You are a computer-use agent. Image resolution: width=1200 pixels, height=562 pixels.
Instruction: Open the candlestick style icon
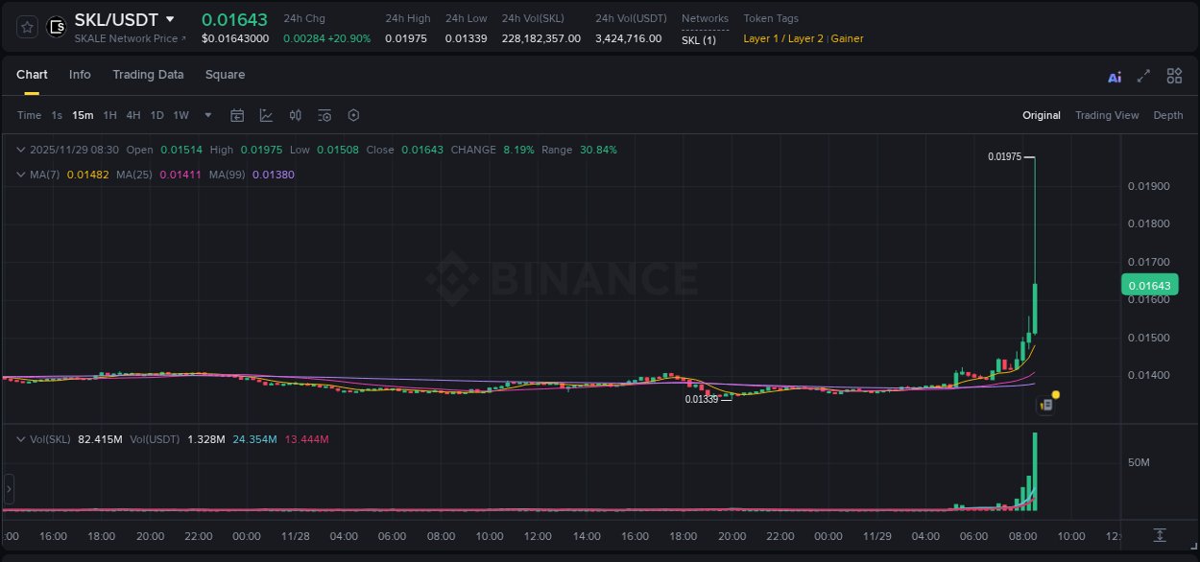click(296, 115)
